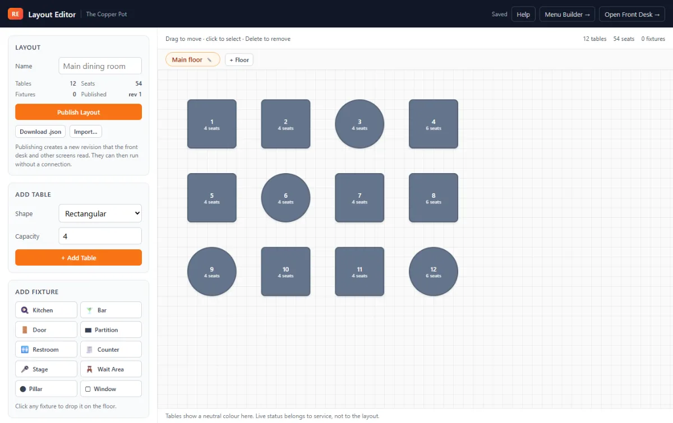Viewport: 673px width, 423px height.
Task: Add a Restroom fixture
Action: pos(46,349)
